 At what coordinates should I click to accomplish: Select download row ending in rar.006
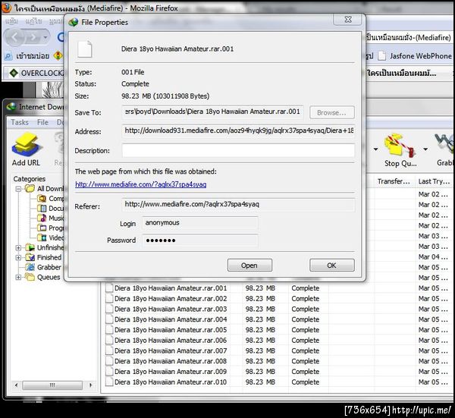[278, 341]
